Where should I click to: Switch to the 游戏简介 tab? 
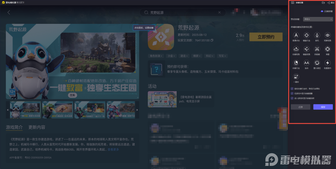coord(14,127)
